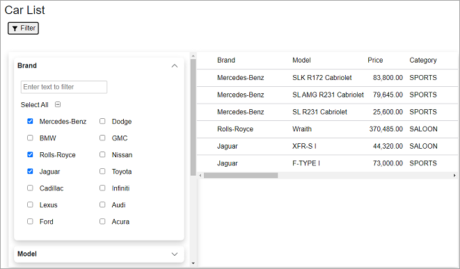Click the filter panel vertical scrollbar thumb
The image size is (460, 269).
click(193, 117)
